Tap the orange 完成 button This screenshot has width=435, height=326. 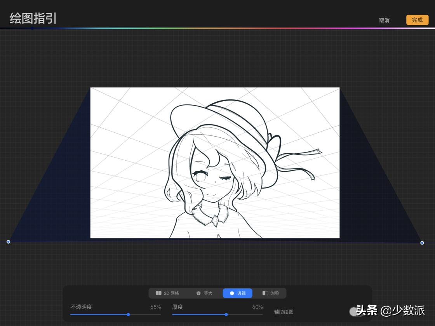click(x=417, y=20)
